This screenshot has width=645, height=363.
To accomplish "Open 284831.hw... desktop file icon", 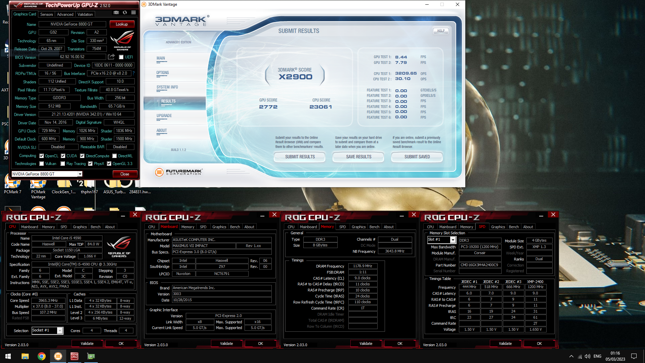I will [x=140, y=187].
